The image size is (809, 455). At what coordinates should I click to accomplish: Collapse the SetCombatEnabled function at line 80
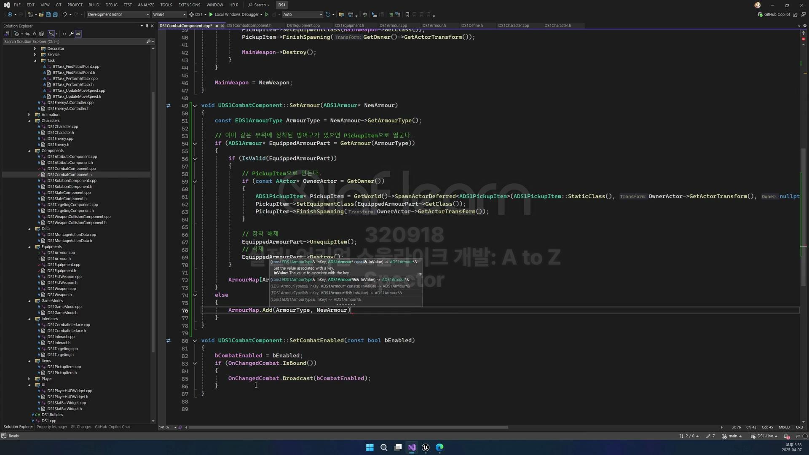click(x=195, y=341)
